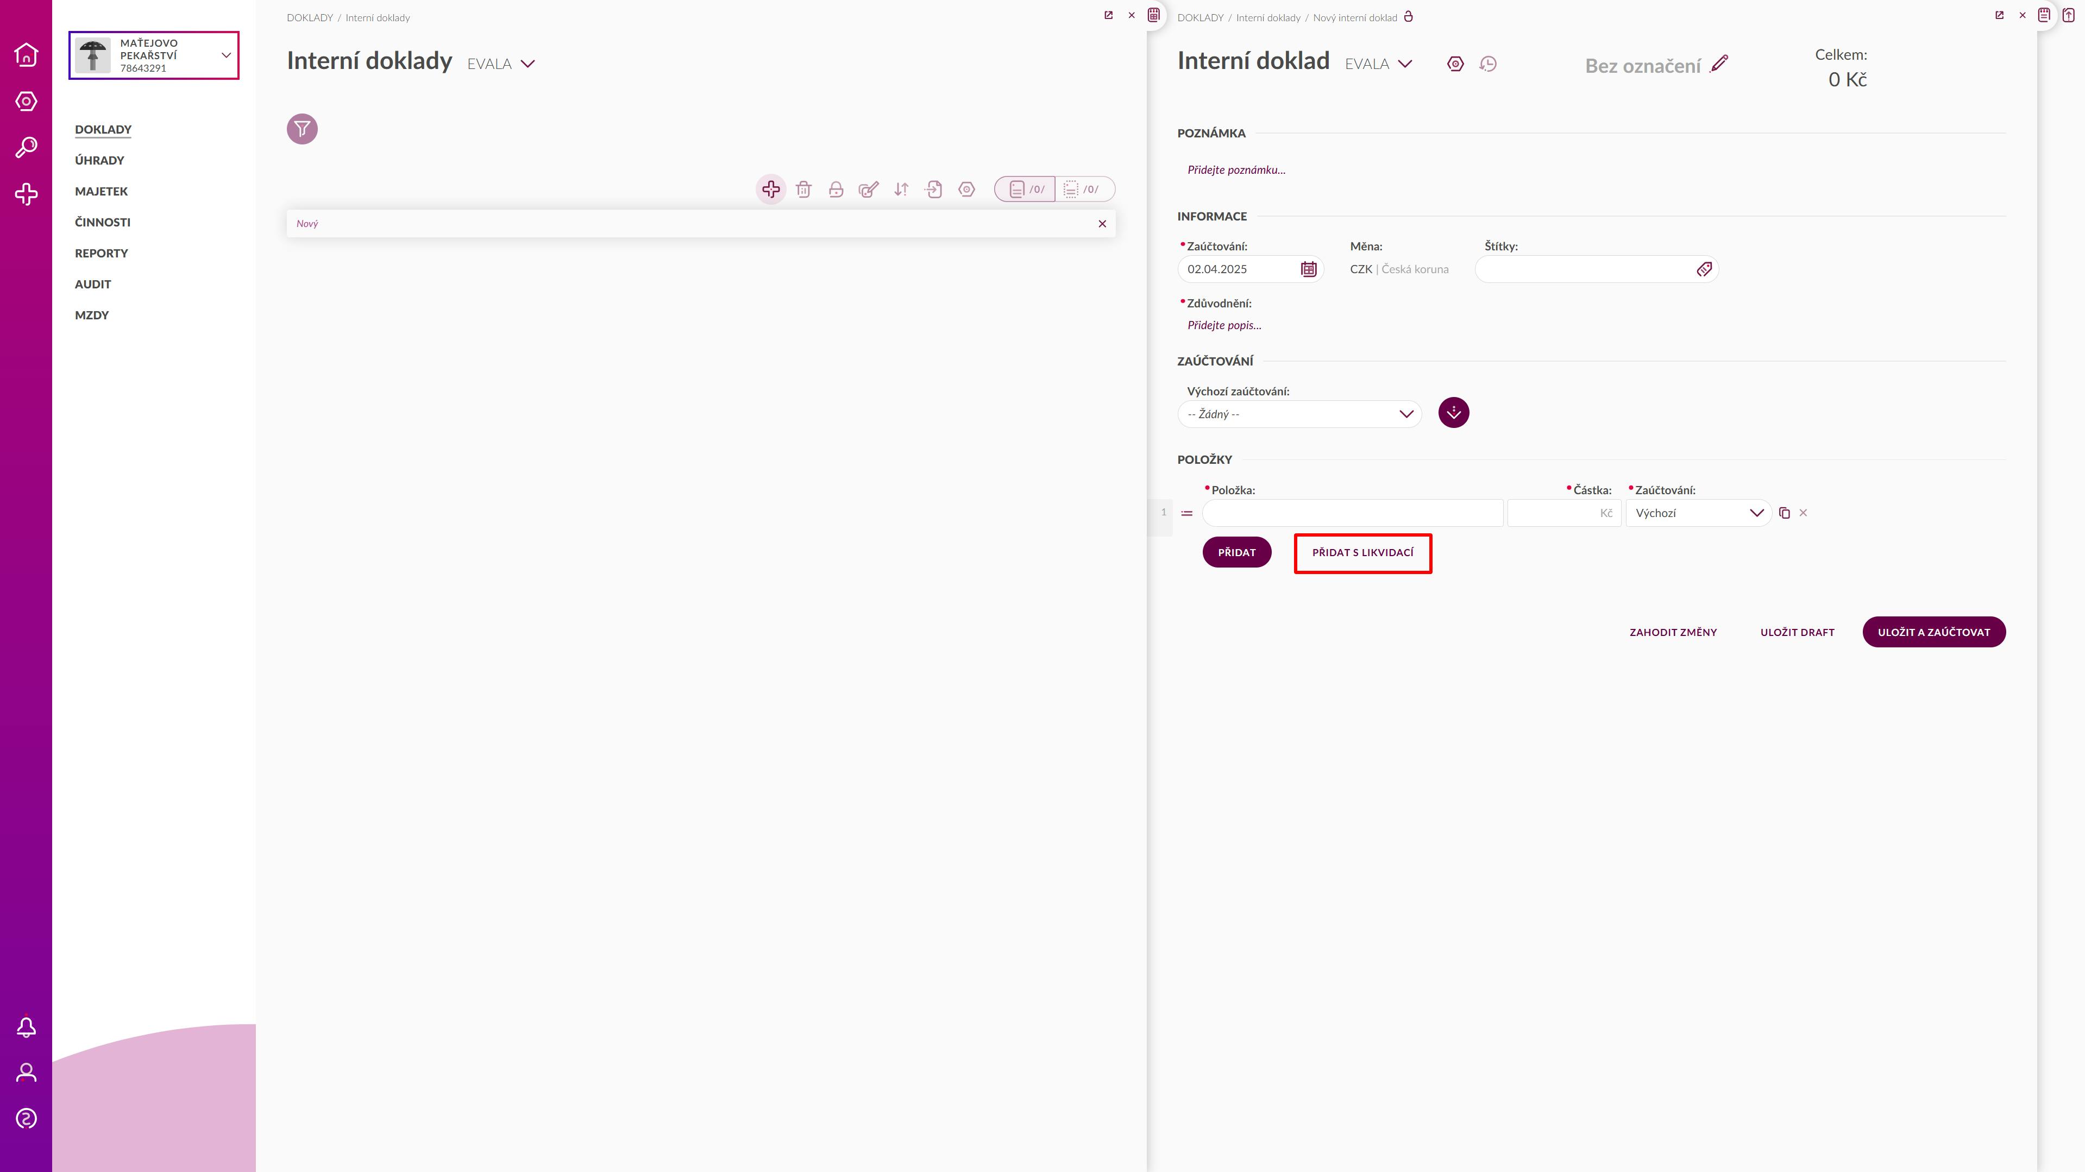Viewport: 2085px width, 1172px height.
Task: Click the round apply-down arrow next to Výchozí zaúčtování
Action: (x=1454, y=413)
